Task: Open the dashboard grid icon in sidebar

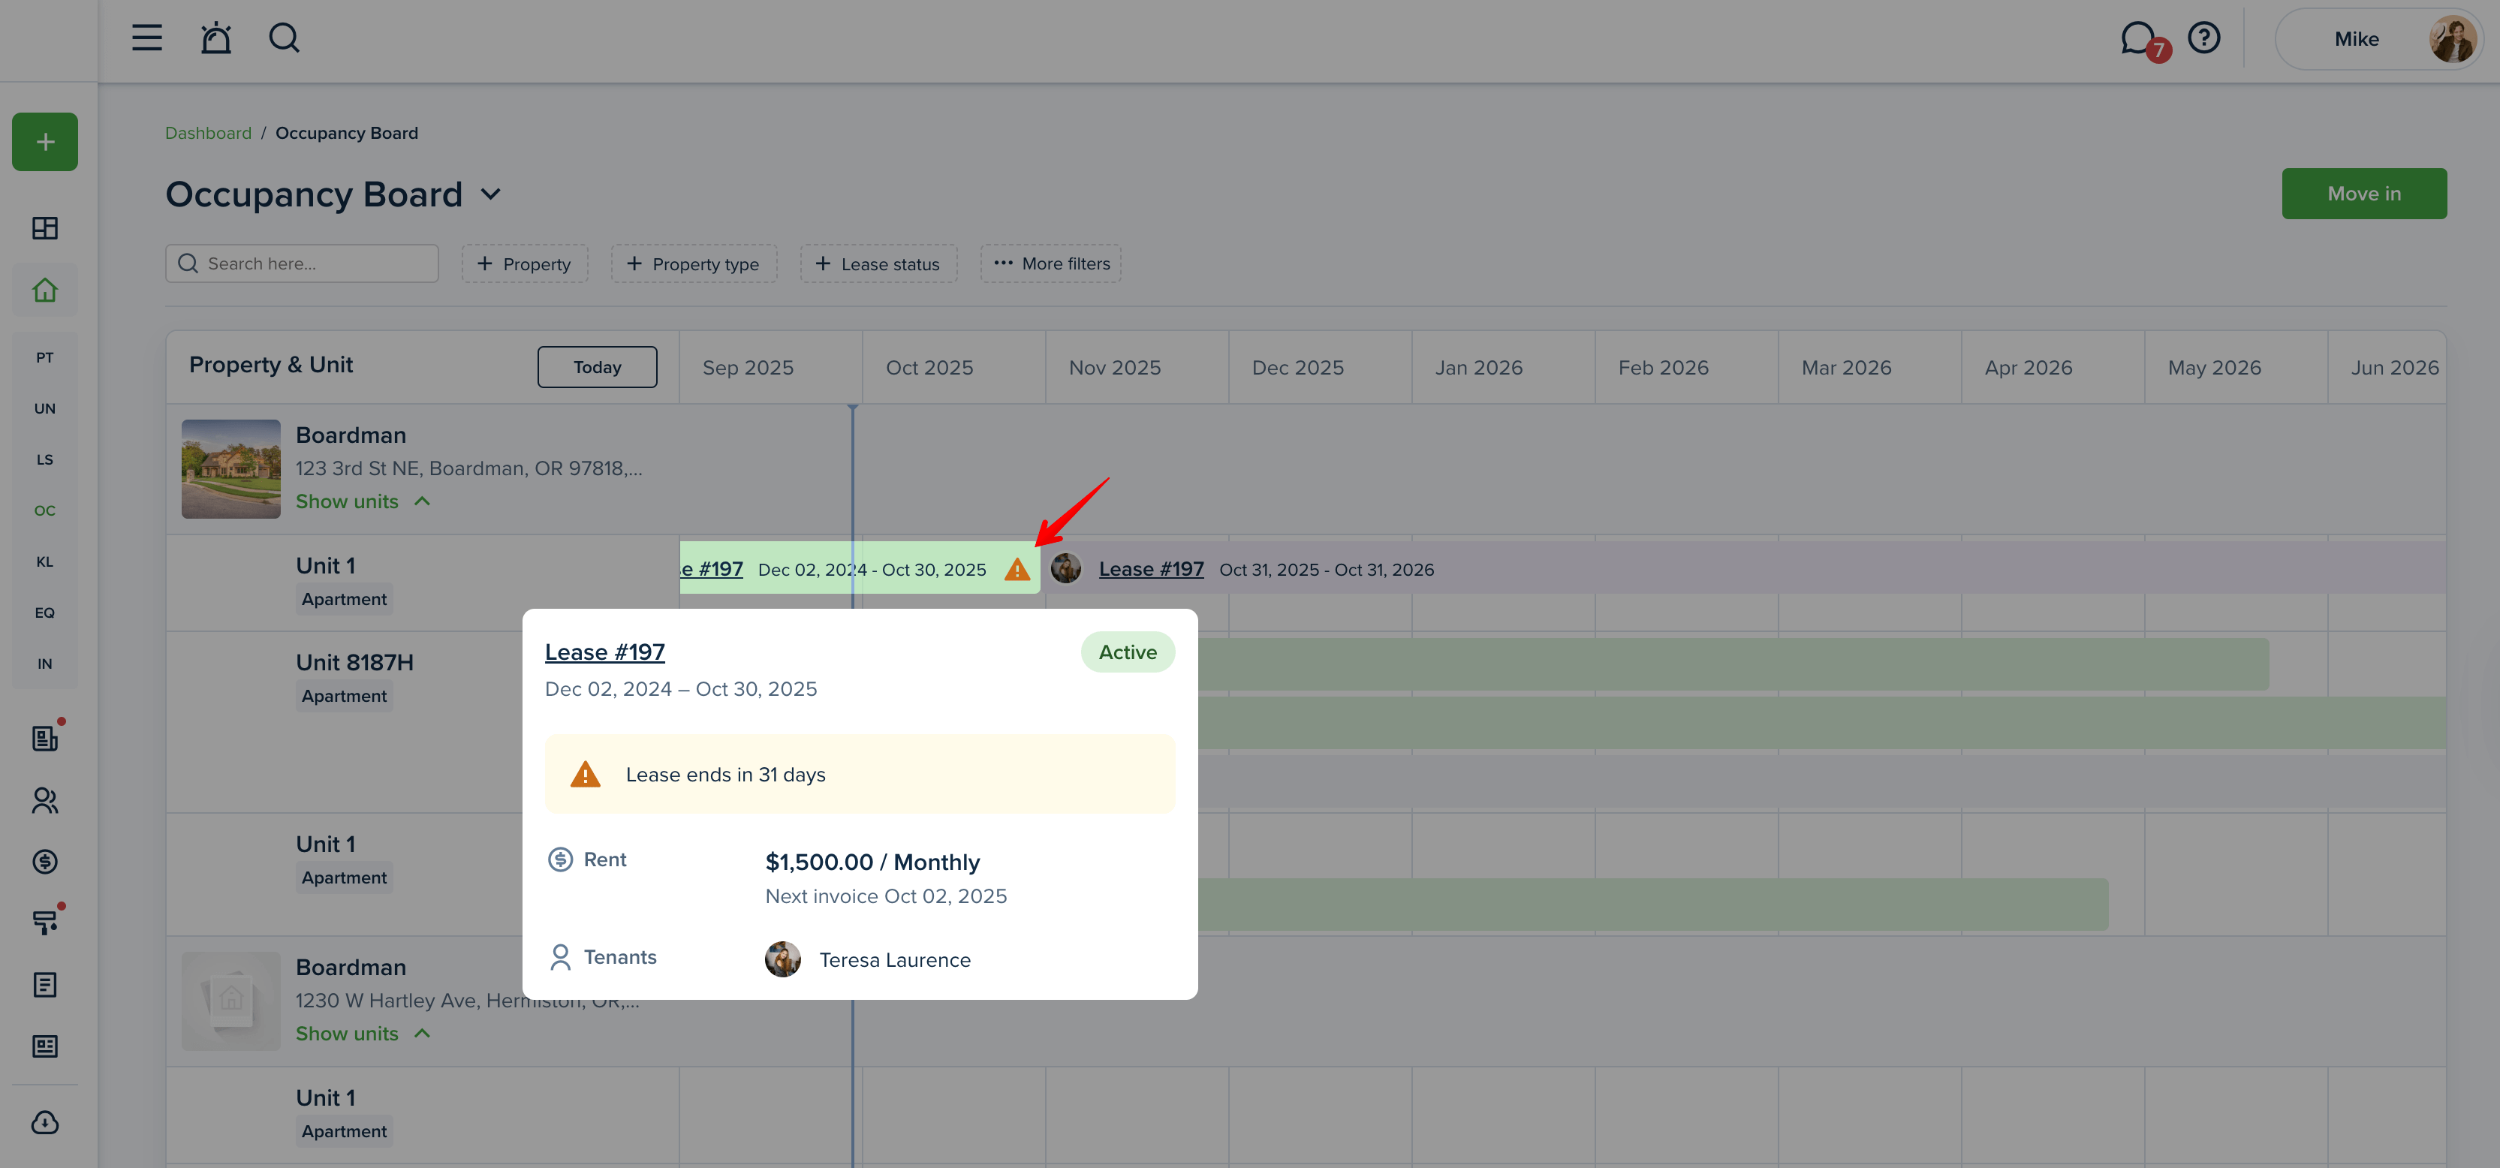Action: tap(44, 228)
